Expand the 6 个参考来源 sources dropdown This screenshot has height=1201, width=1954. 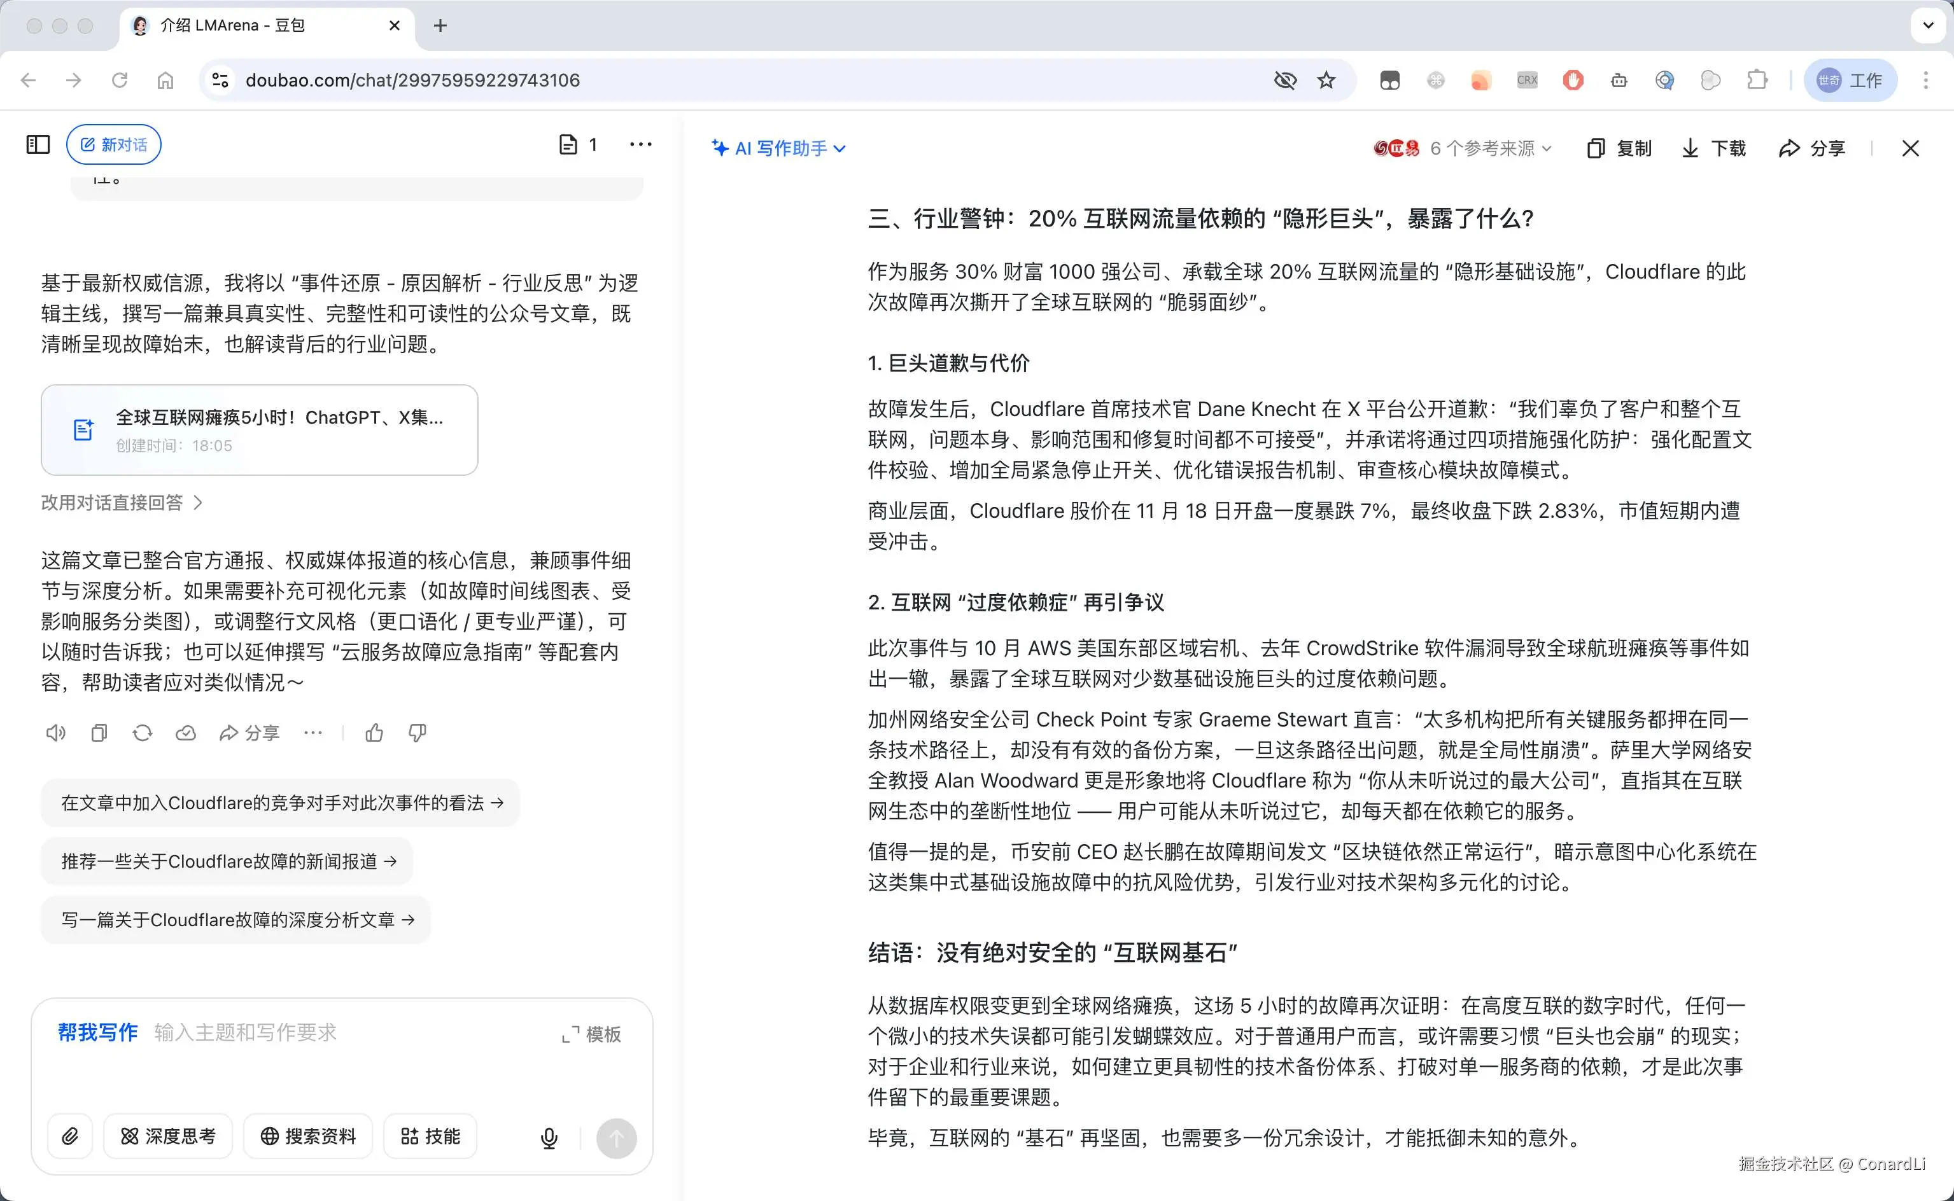(x=1489, y=149)
